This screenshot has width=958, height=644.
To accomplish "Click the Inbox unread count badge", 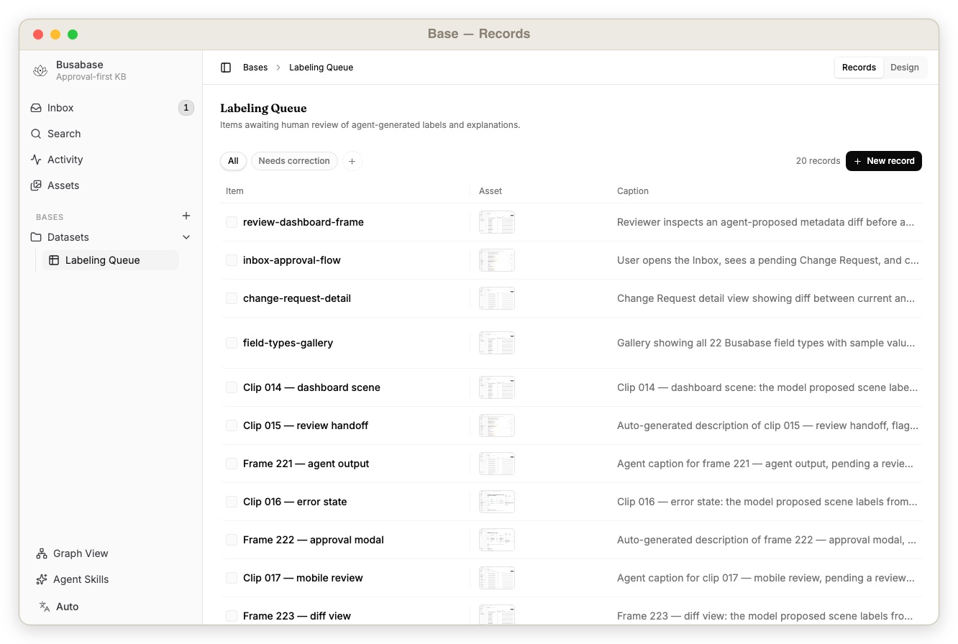I will (186, 108).
